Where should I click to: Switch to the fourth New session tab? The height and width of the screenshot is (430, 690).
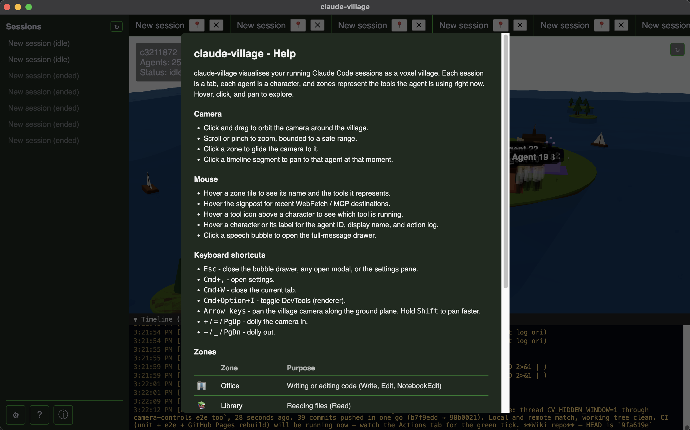[x=463, y=25]
